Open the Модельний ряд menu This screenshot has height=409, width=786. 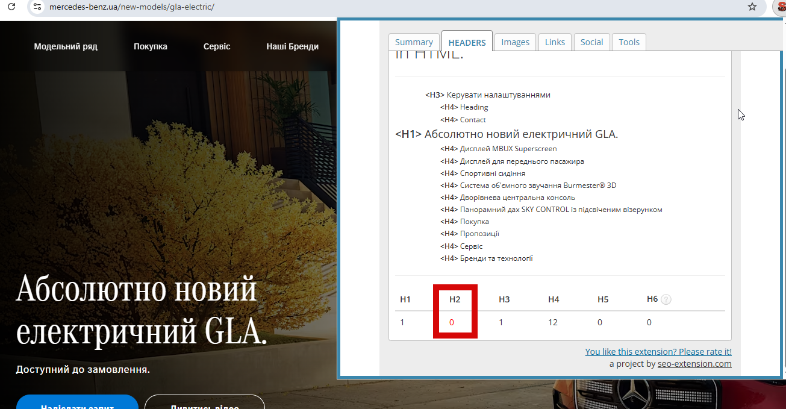coord(66,46)
